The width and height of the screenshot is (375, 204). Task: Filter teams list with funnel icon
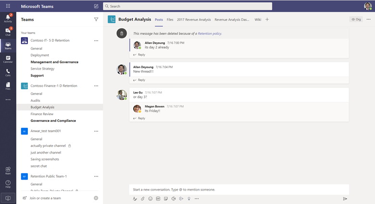click(96, 19)
